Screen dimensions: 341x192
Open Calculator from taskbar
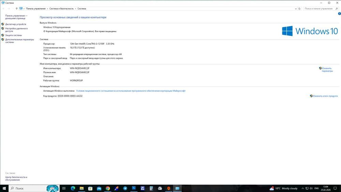151,188
